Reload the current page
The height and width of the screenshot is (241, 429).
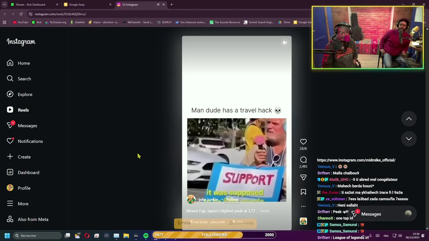point(21,14)
